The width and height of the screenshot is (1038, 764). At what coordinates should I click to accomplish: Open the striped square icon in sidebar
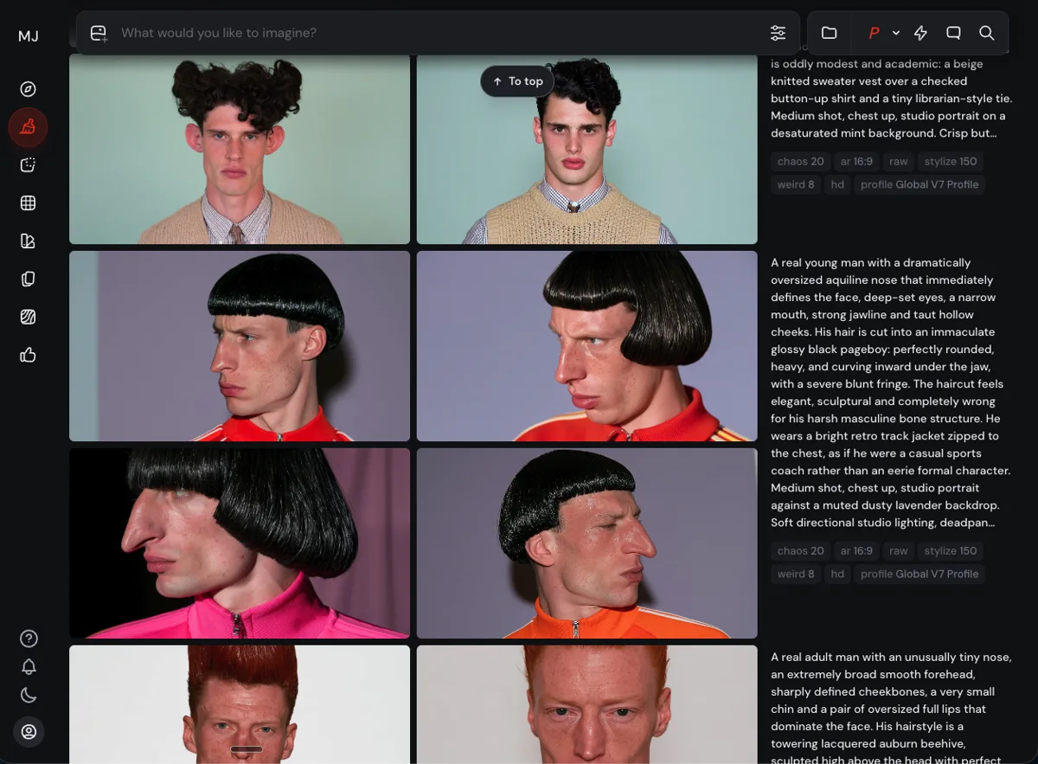click(x=28, y=318)
